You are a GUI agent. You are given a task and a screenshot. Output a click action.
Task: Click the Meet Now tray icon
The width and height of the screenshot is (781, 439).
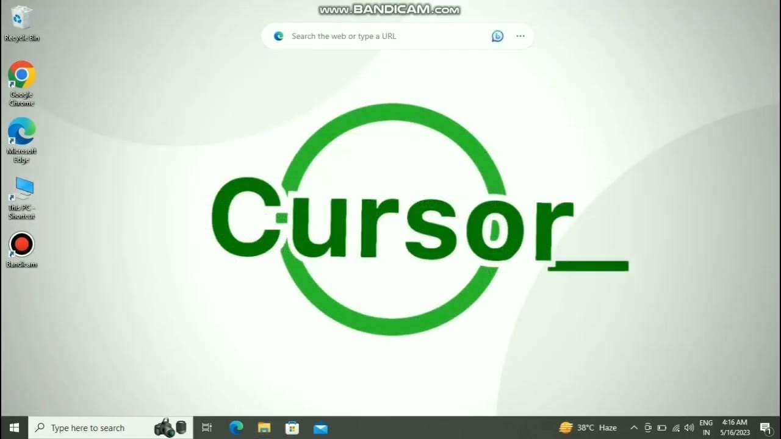[648, 427]
